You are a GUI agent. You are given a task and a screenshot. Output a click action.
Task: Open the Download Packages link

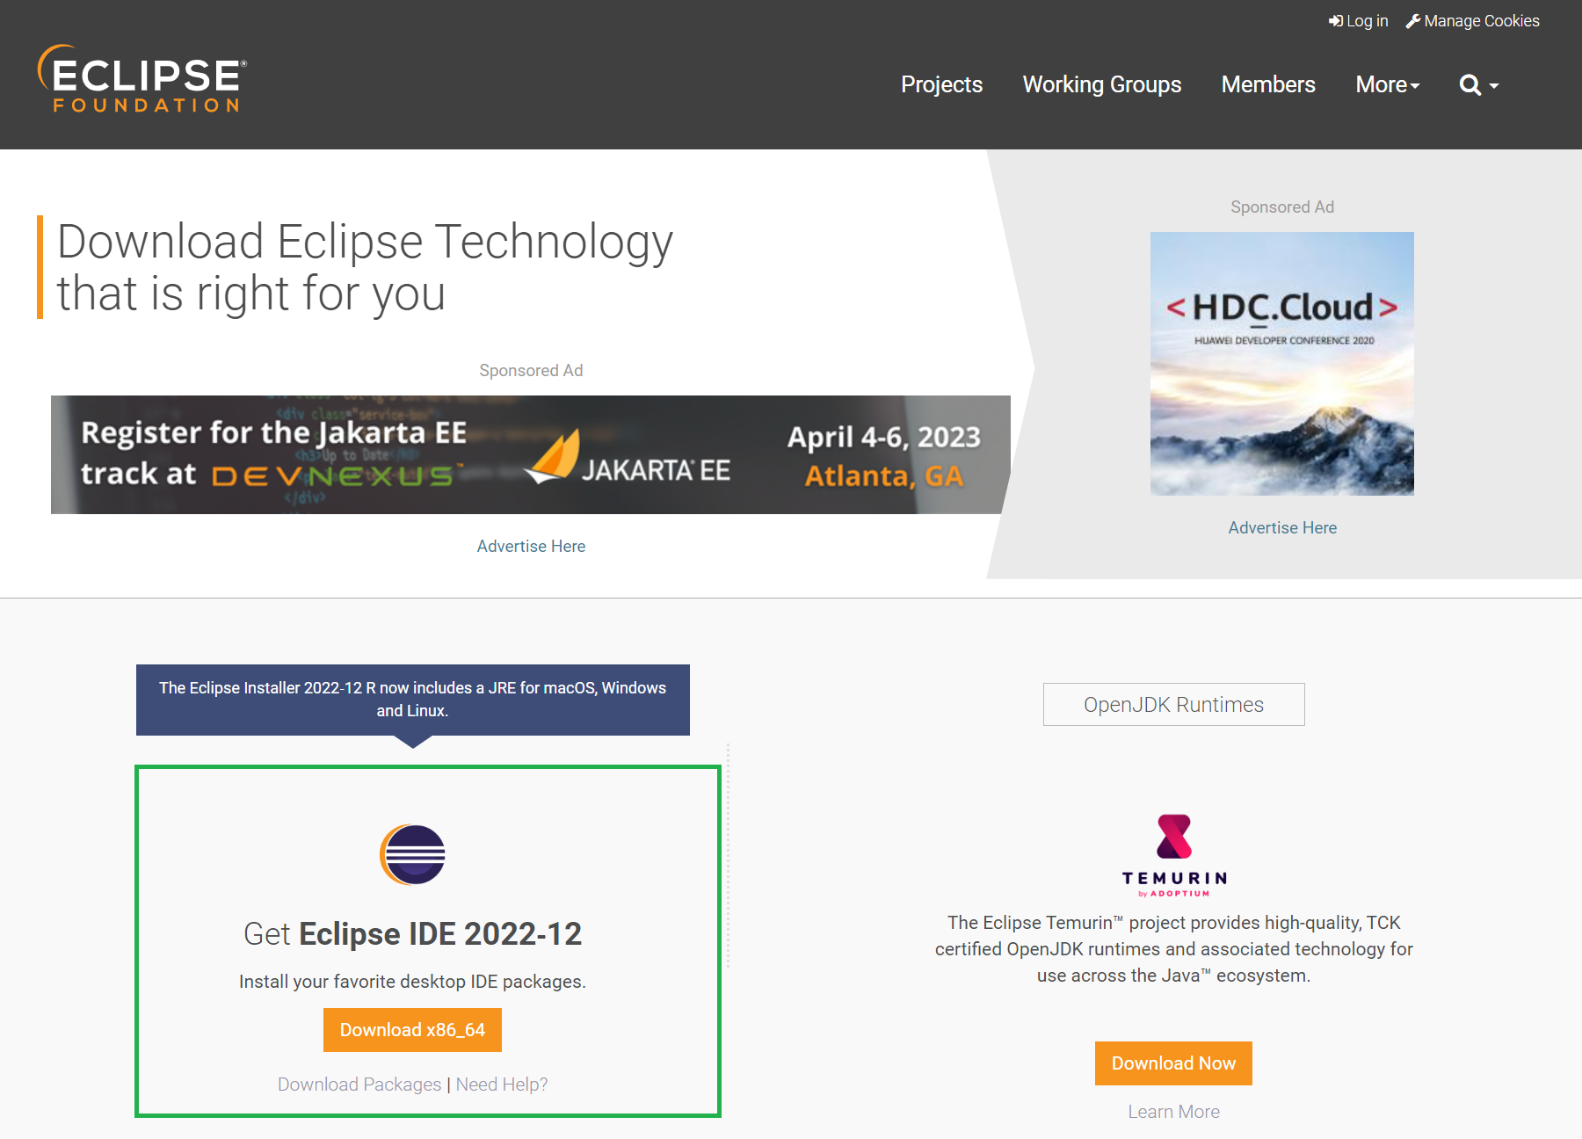coord(359,1085)
